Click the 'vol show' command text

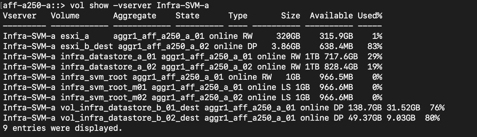89,5
